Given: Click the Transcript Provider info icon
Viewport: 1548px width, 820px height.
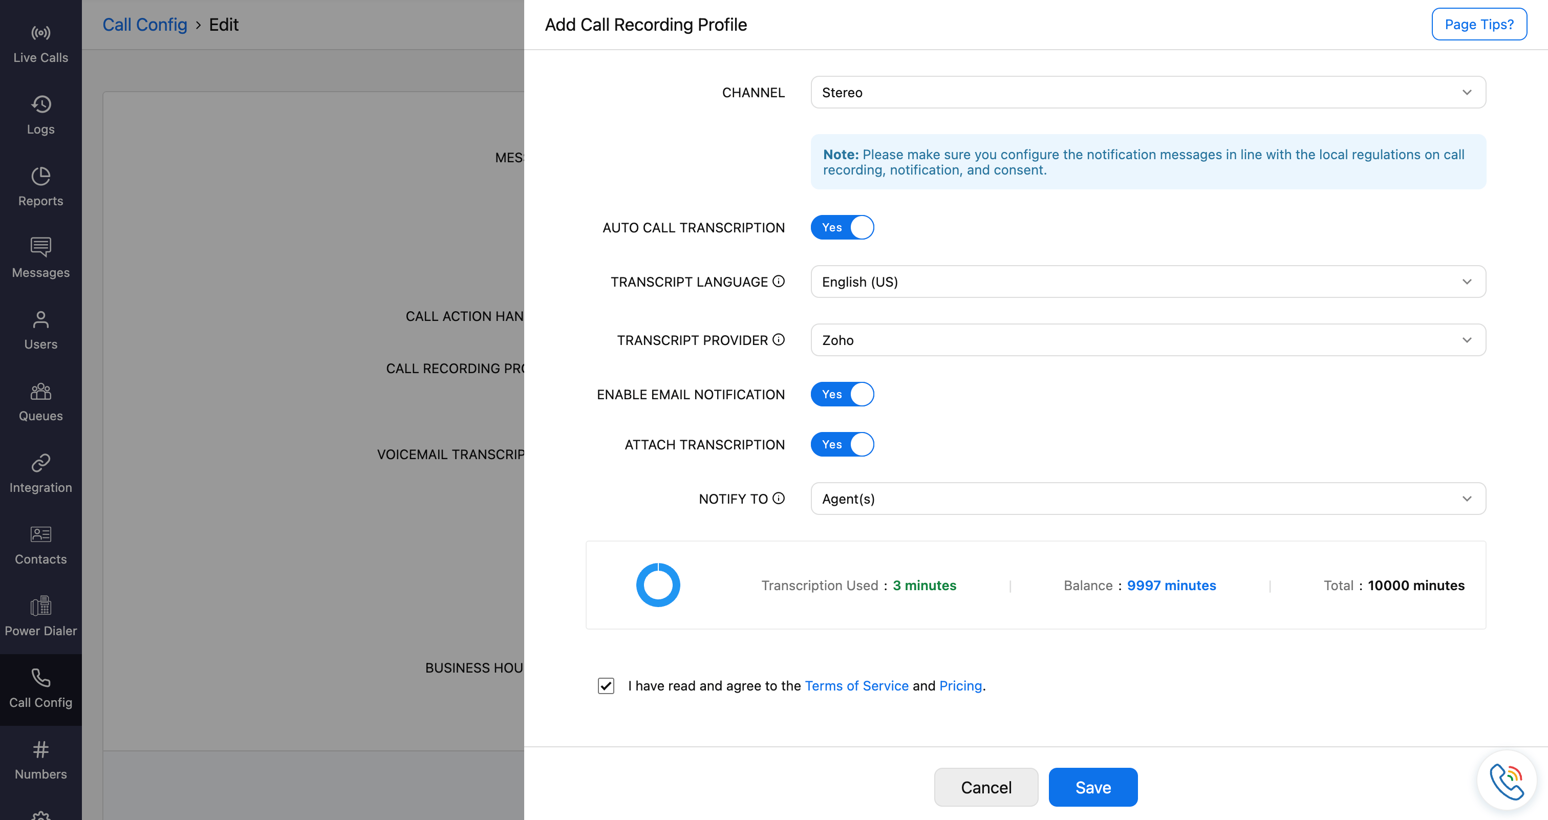Looking at the screenshot, I should pyautogui.click(x=779, y=340).
